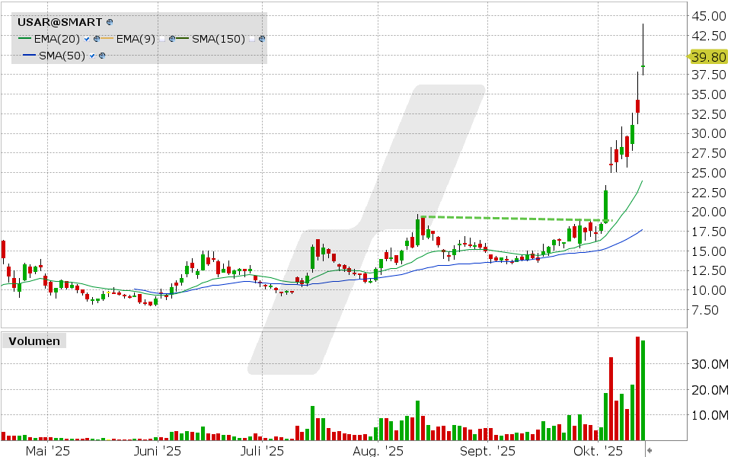Click the blue SMA(50) line swatch in legend
The image size is (731, 457).
coord(29,56)
